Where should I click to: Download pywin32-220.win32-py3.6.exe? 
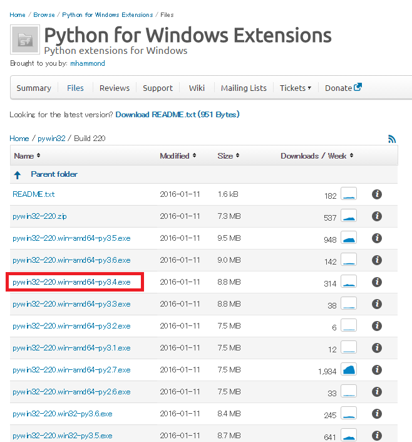coord(63,414)
